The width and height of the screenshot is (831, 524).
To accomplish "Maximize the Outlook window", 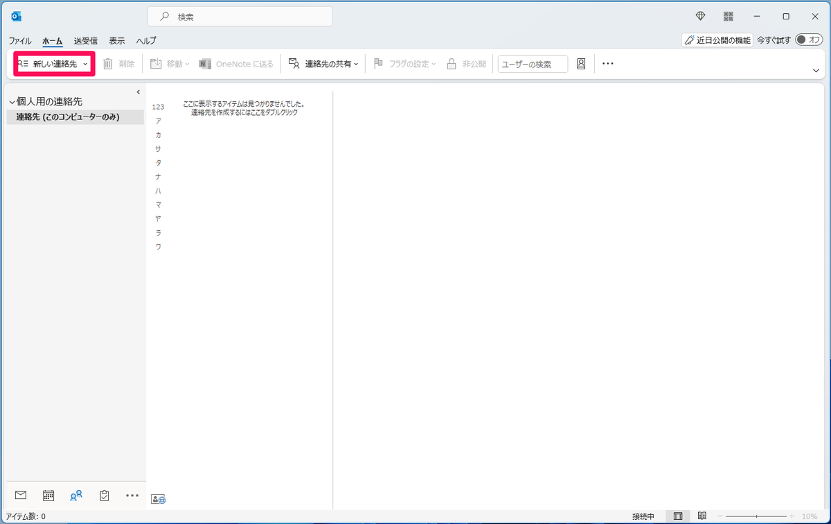I will 786,16.
